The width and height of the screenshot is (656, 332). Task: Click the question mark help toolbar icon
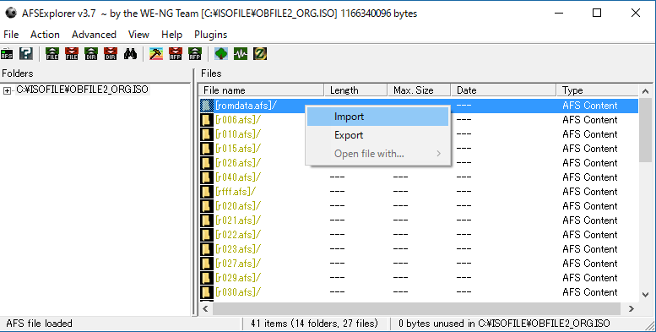(26, 53)
